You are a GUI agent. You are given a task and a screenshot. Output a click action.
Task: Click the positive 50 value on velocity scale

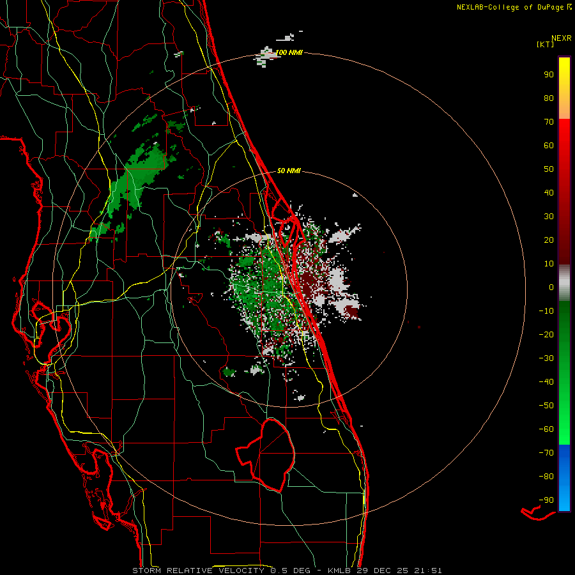point(549,169)
